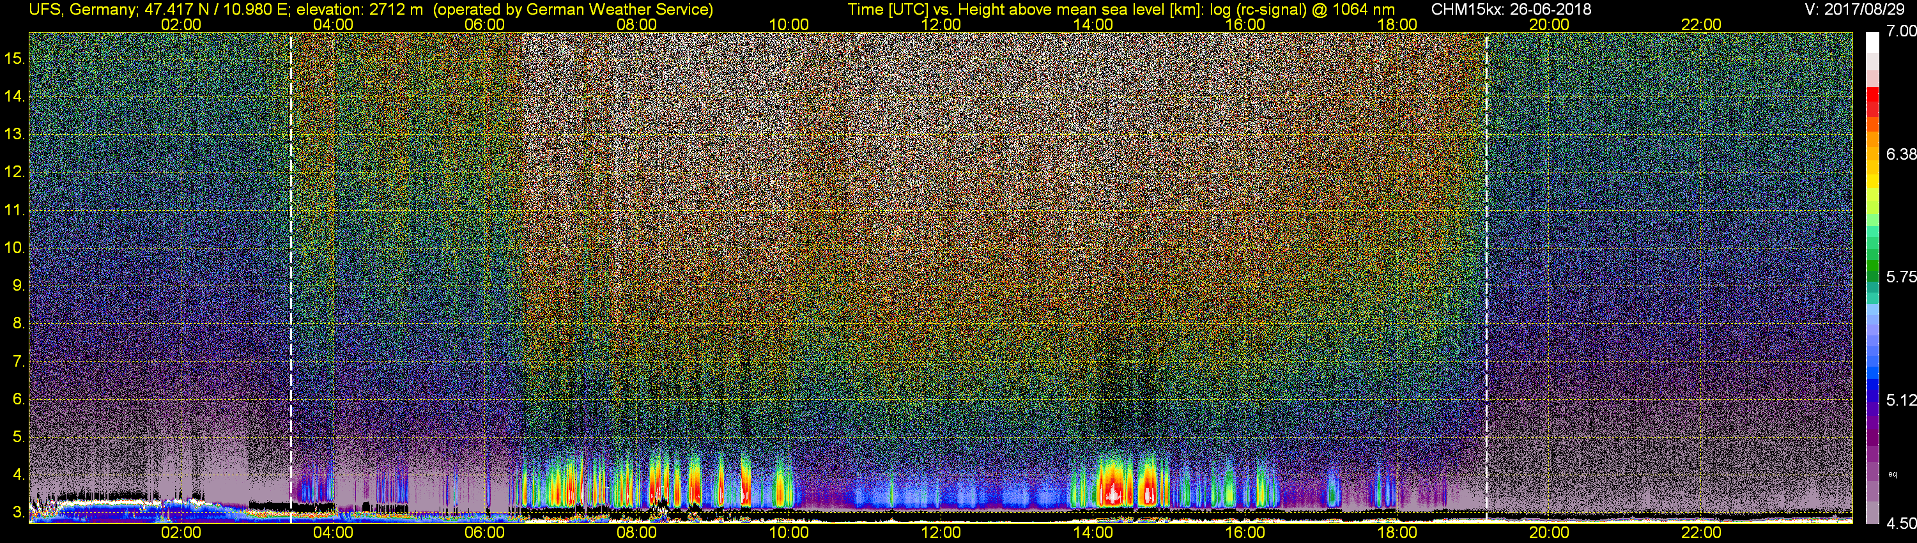Pick the 11 km height axis label
Screen dimensions: 1917x543
15,211
